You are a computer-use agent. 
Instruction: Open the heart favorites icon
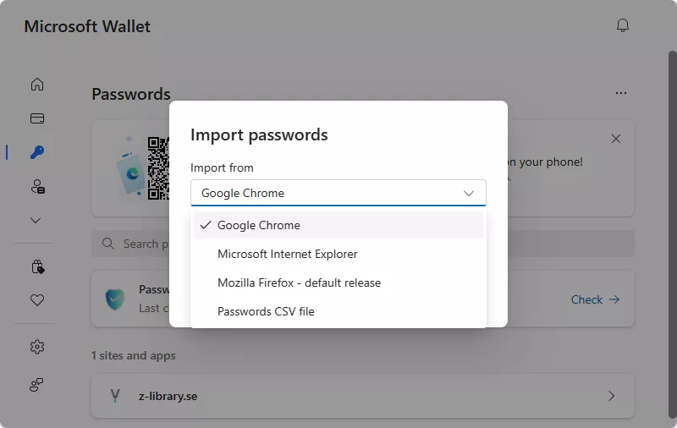tap(37, 300)
